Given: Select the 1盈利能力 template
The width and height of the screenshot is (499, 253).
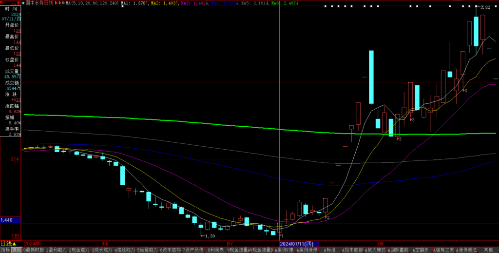Looking at the screenshot, I should pyautogui.click(x=57, y=250).
